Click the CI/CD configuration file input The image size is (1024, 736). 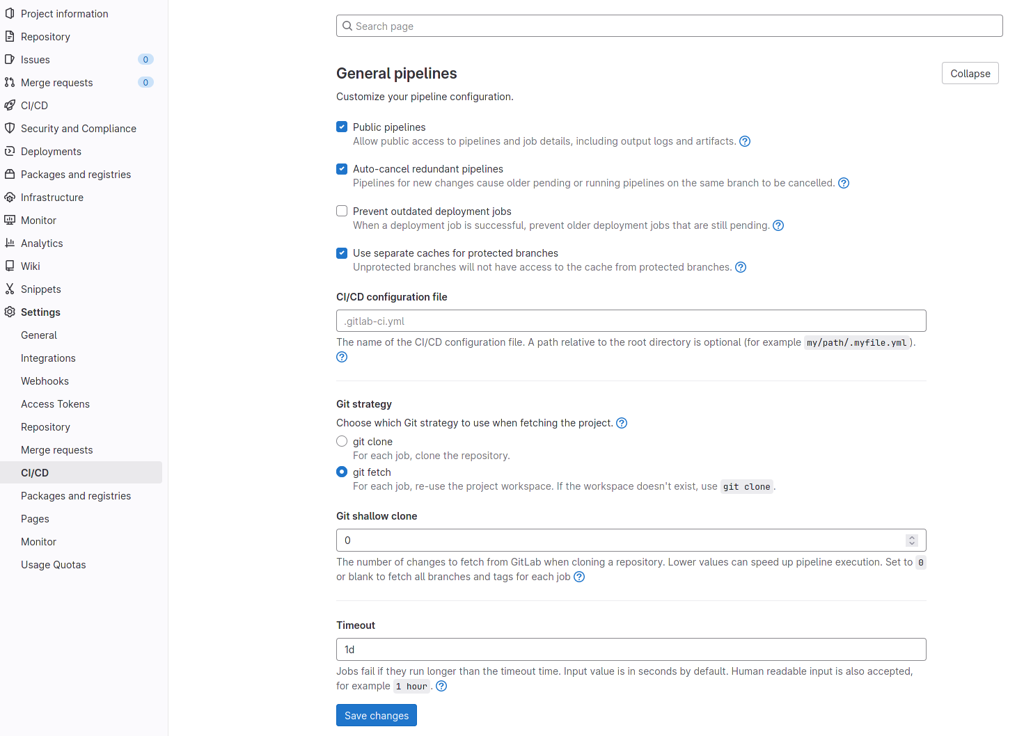[631, 321]
